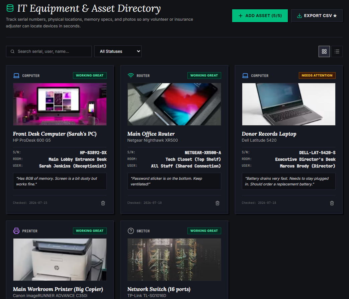Delete the Front Desk Computer asset

(x=103, y=203)
